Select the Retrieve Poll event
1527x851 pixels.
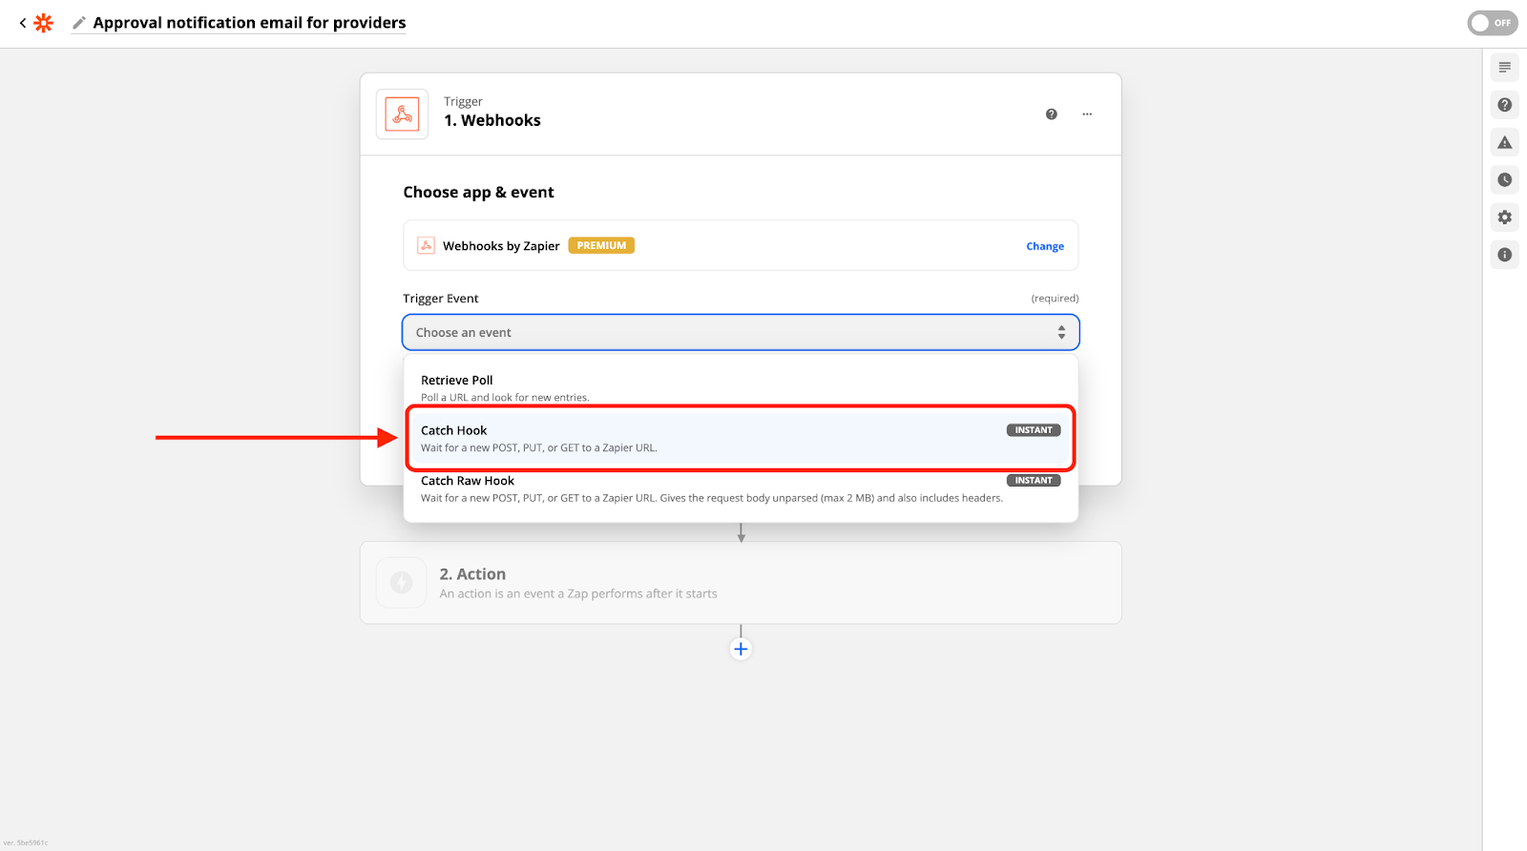click(x=741, y=387)
